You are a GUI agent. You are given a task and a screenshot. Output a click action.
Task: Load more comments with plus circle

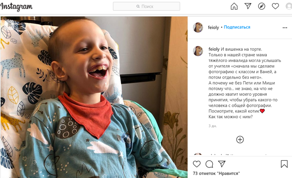click(240, 140)
